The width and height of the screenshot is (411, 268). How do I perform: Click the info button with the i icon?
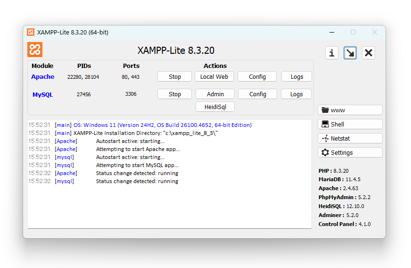coord(331,53)
